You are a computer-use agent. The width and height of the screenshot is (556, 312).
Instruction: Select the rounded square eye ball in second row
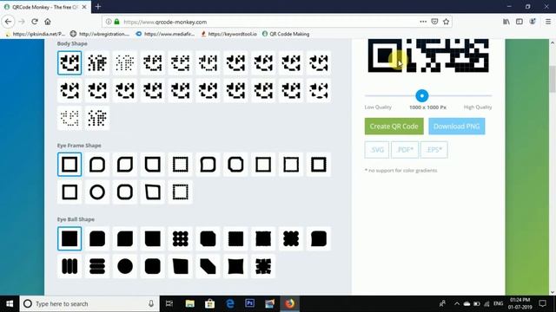click(x=153, y=266)
